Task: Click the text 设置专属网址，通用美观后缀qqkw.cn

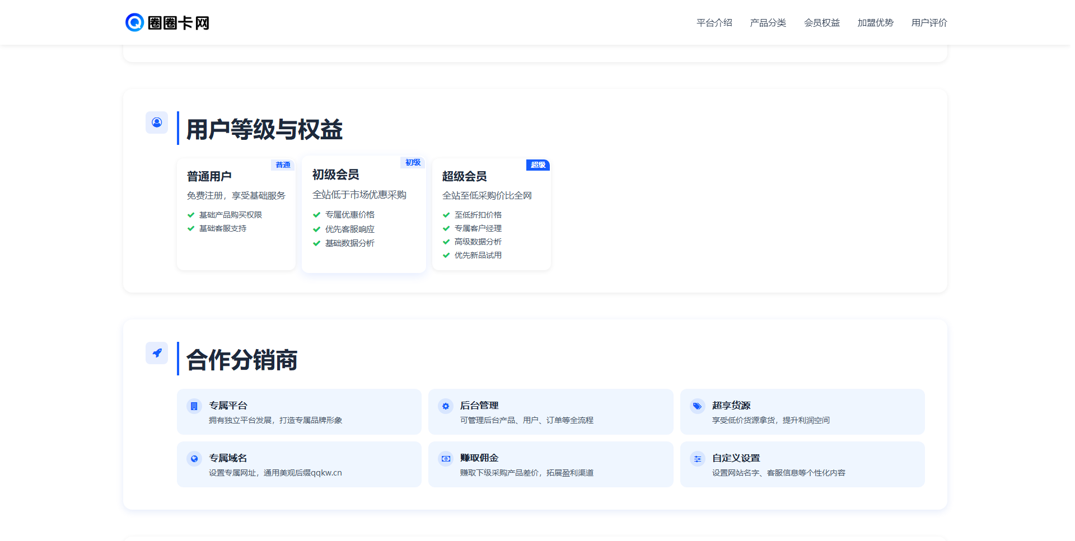Action: coord(275,472)
